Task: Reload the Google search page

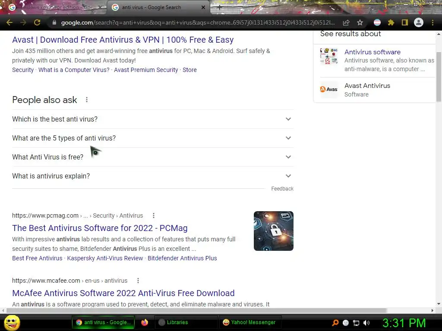Action: [37, 22]
